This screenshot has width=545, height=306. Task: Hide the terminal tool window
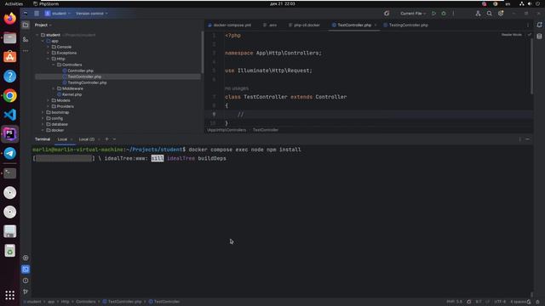(x=528, y=139)
